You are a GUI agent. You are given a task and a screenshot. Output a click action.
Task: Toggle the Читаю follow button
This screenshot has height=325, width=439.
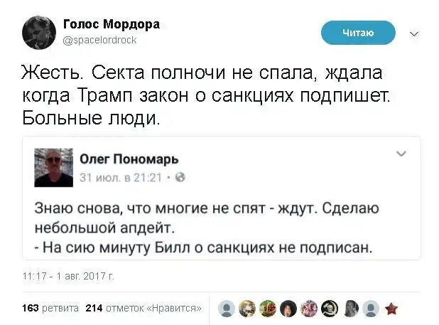click(x=358, y=32)
